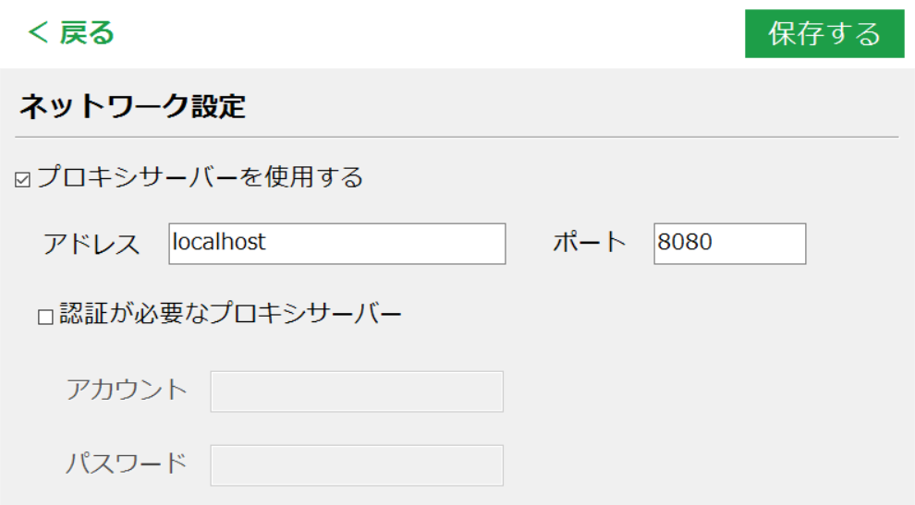Enable the 認証が必要なプロキシサーバー checkbox

tap(45, 317)
